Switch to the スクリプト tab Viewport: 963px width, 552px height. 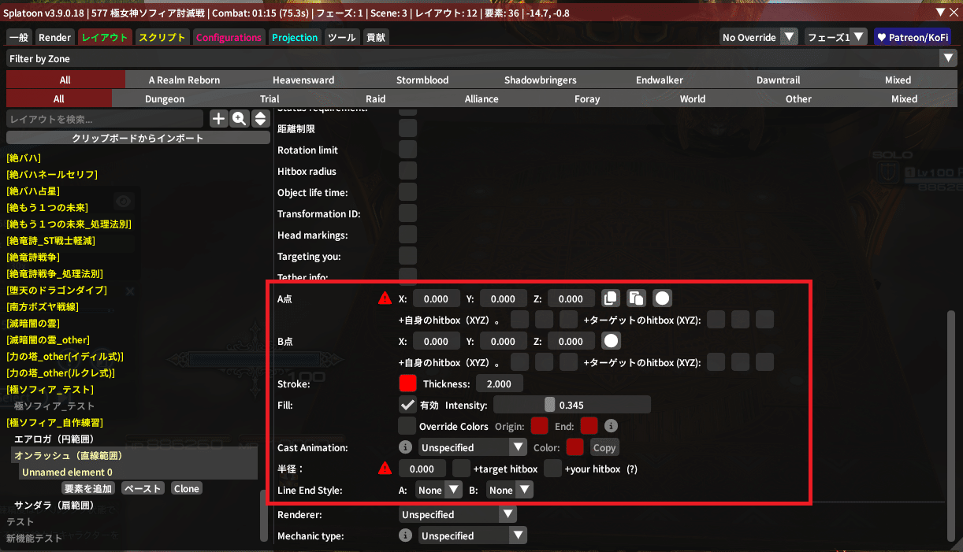162,37
